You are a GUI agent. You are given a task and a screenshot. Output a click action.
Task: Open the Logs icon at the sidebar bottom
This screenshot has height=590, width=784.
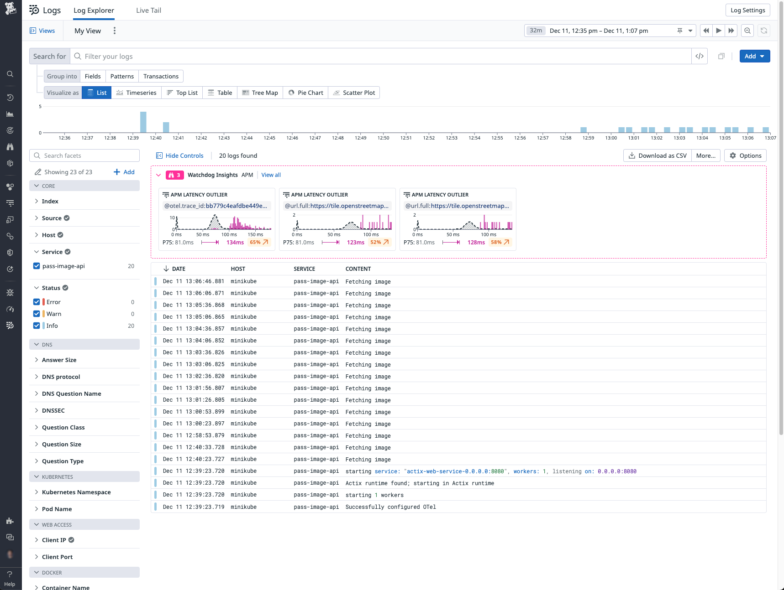coord(10,325)
